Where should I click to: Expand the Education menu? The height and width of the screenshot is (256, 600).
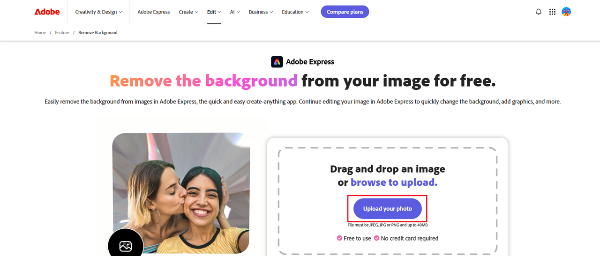click(295, 12)
